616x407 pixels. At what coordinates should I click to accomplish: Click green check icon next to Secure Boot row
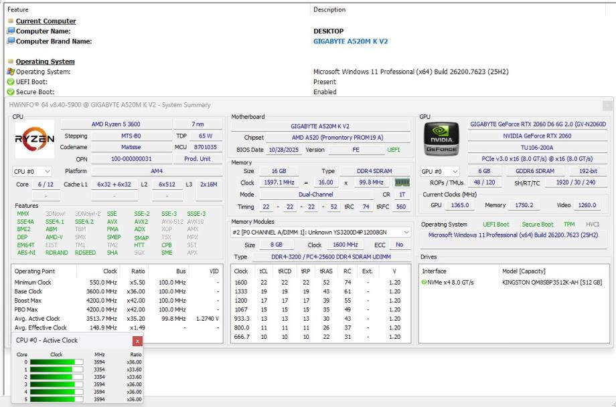coord(11,92)
